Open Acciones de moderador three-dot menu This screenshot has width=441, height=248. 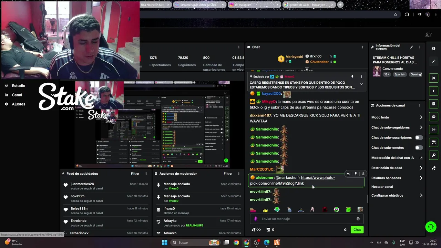[239, 174]
